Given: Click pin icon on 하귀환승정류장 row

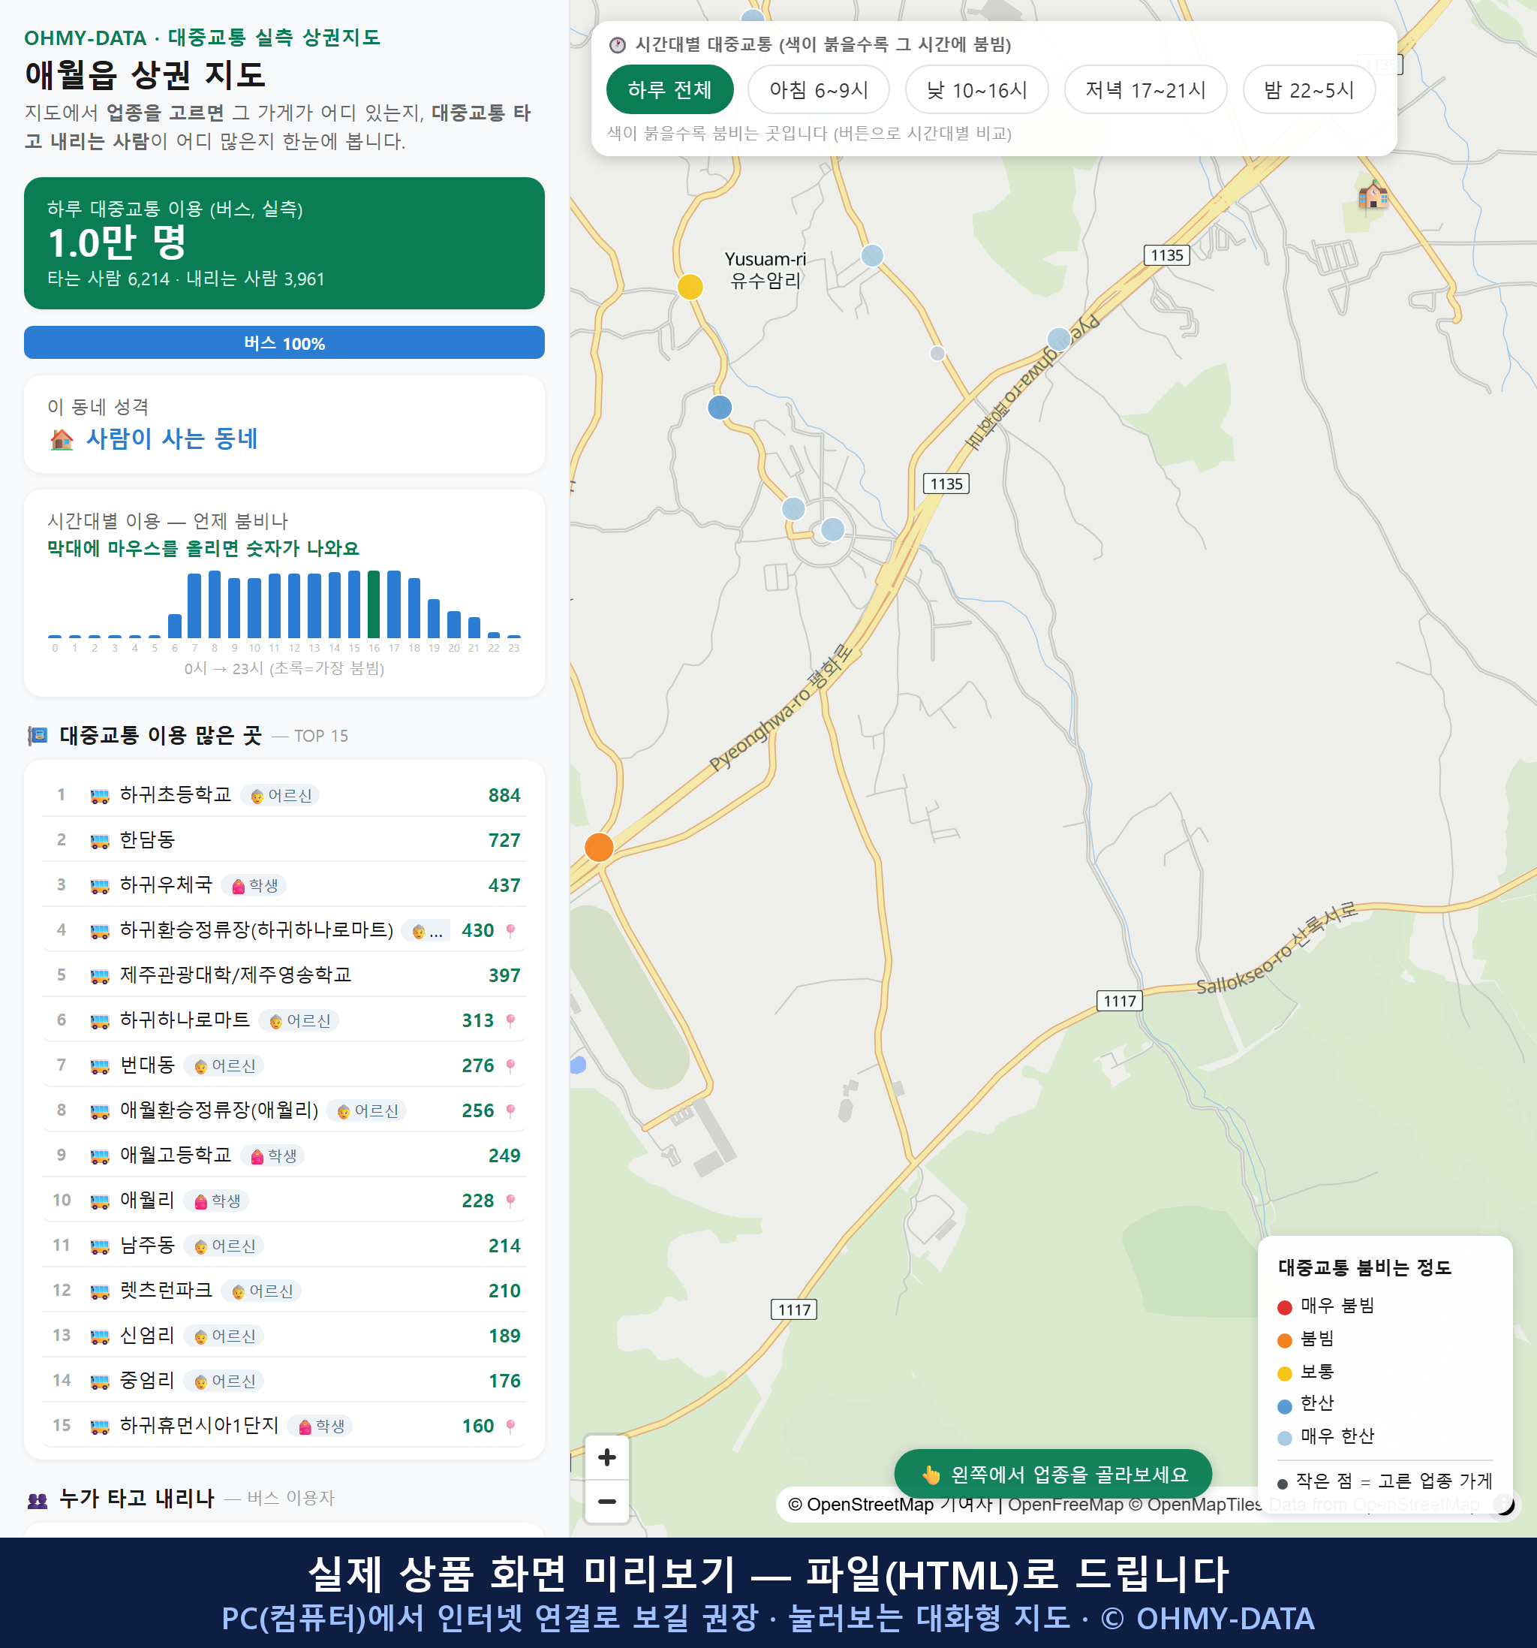Looking at the screenshot, I should (x=510, y=931).
